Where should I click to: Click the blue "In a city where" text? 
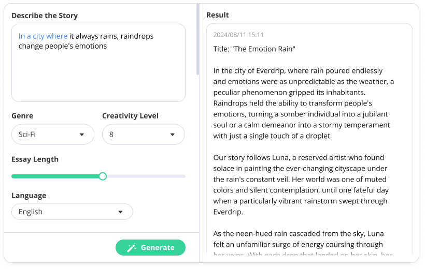[43, 36]
